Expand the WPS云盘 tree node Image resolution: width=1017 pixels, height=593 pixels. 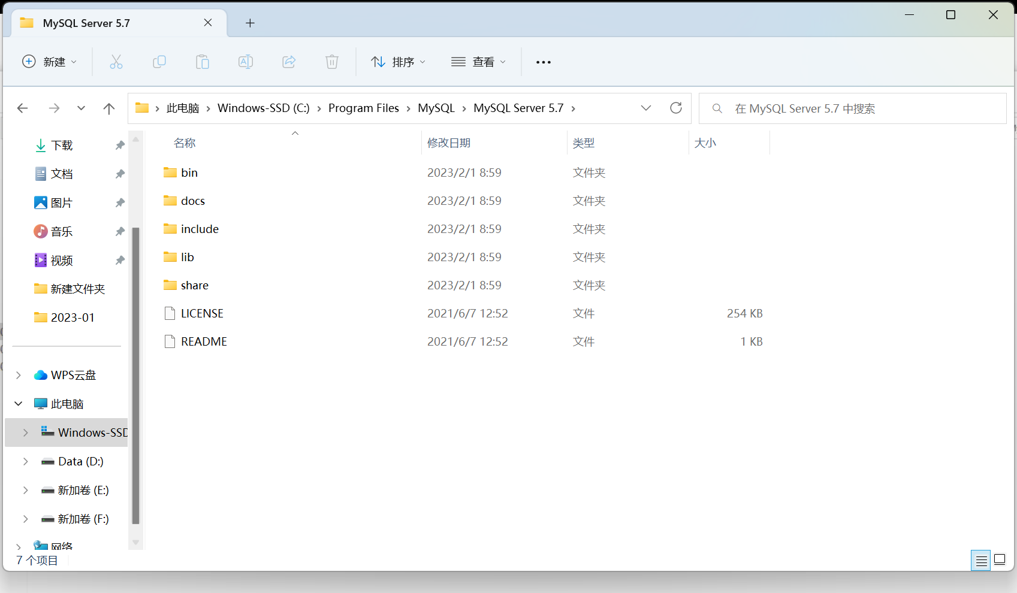[x=19, y=375]
